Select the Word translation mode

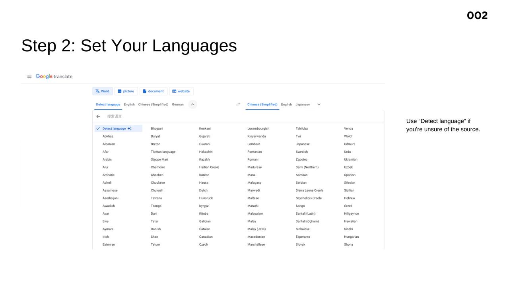coord(103,91)
